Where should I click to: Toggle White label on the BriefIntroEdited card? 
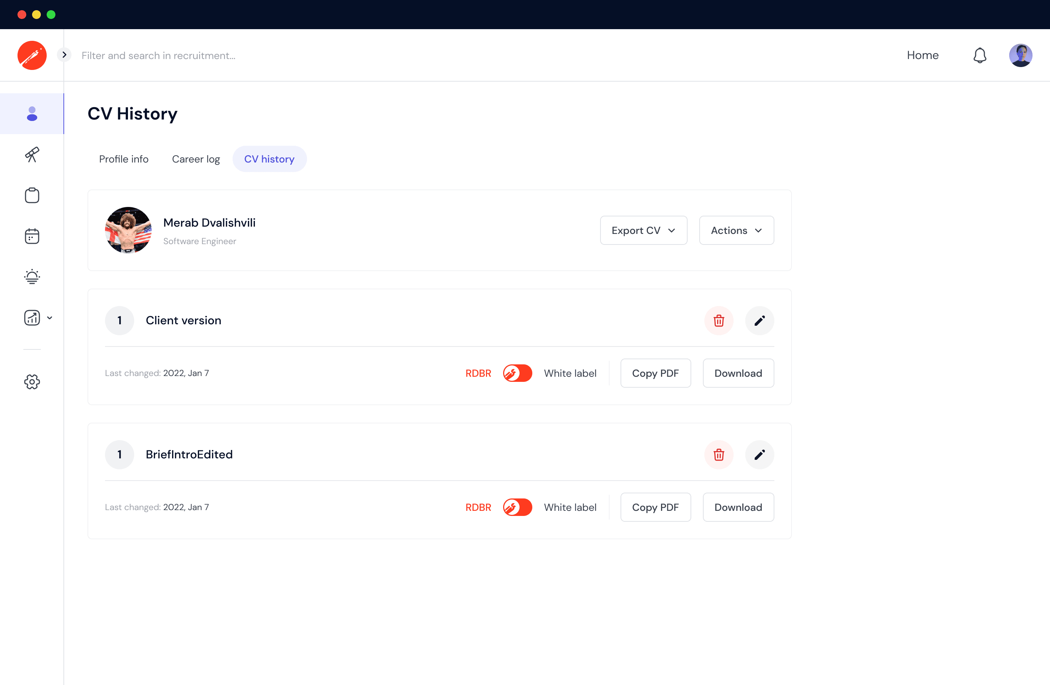[x=517, y=507]
